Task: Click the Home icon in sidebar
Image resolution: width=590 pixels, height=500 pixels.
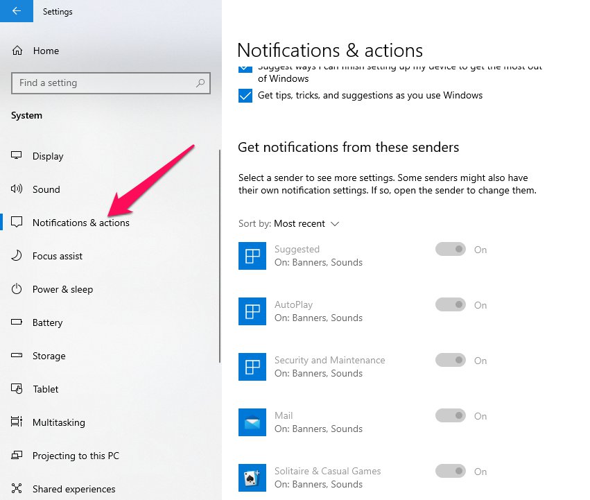Action: (x=17, y=51)
